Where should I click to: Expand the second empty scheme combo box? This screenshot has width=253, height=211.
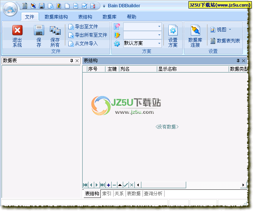159,35
